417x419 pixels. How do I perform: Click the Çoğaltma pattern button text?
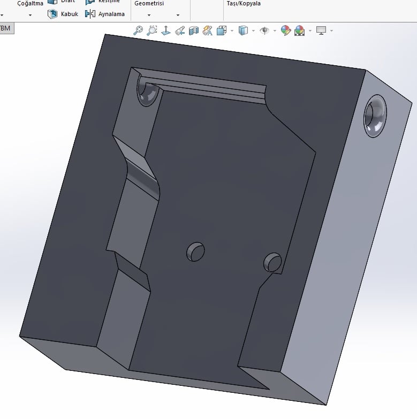point(30,3)
